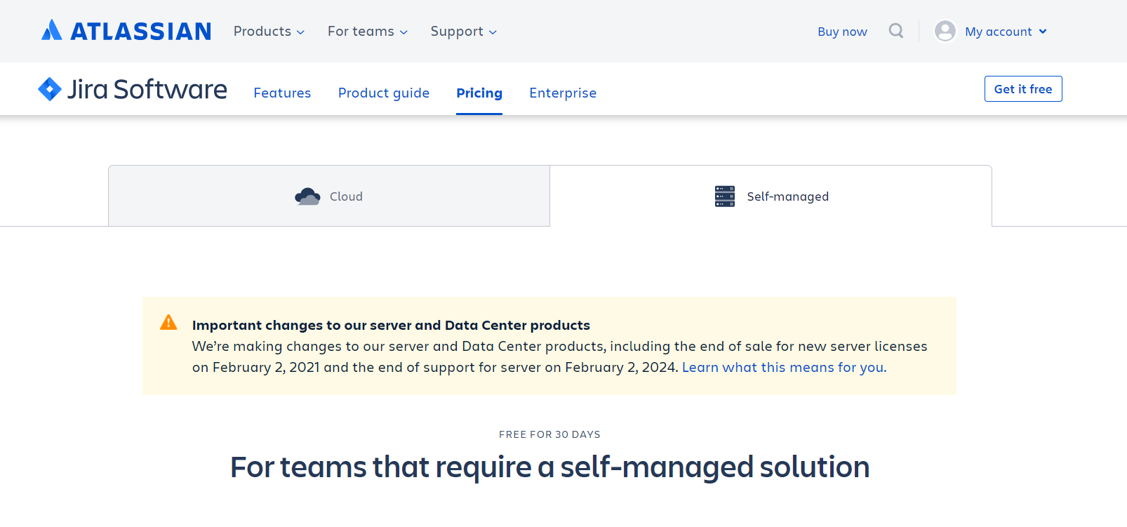Open the Product guide page

383,93
